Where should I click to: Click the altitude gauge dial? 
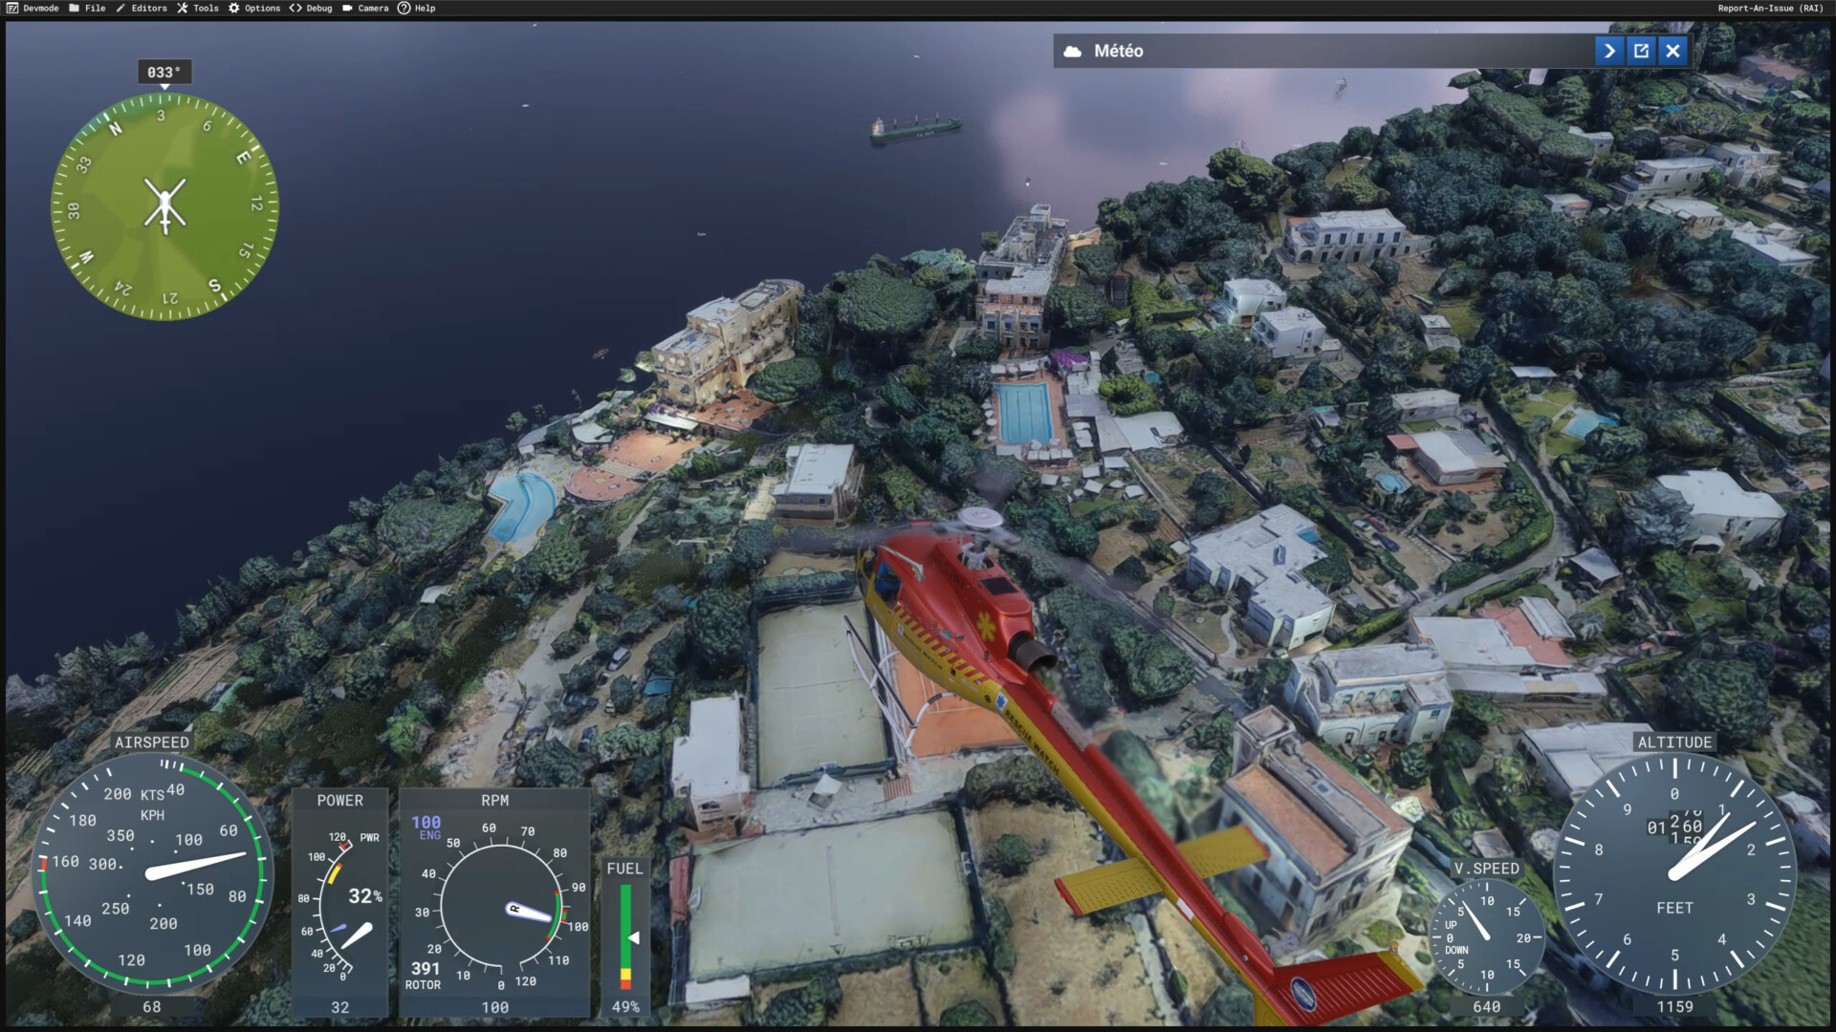tap(1673, 873)
